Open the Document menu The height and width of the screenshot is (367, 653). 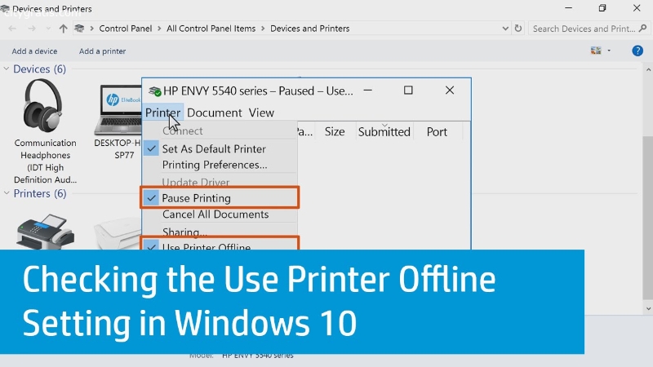click(214, 113)
